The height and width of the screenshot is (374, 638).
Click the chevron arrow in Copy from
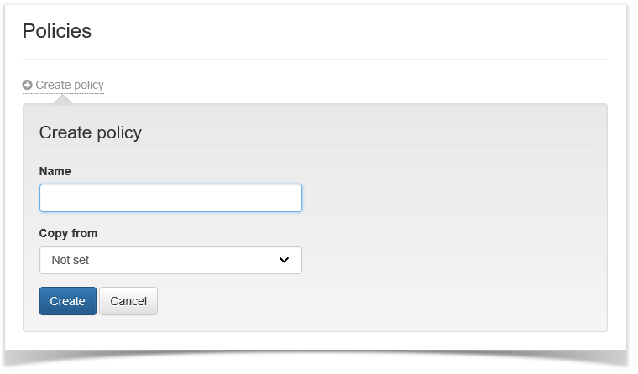click(x=284, y=260)
